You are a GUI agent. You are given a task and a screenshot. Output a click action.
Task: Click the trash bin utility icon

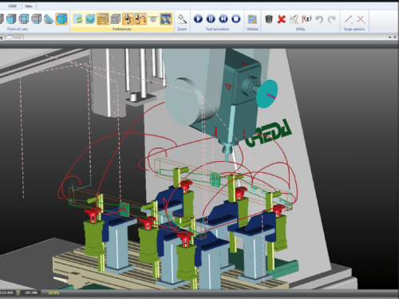[x=269, y=19]
